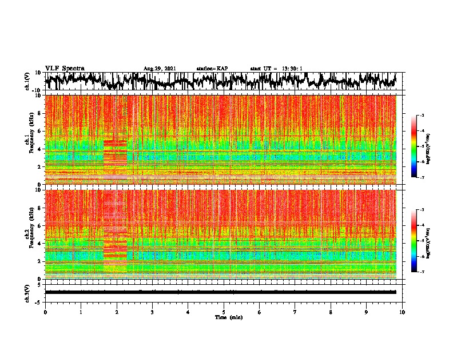Click the 8 kHz tick on ch.2 axis
Screen dimensions: 453x350
point(39,208)
